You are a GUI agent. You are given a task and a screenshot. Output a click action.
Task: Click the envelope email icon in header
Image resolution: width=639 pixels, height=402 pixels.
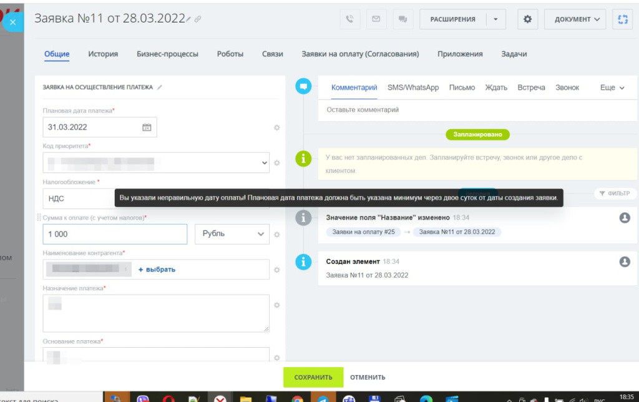pos(376,19)
